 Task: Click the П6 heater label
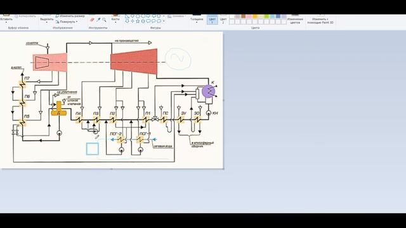(27, 96)
